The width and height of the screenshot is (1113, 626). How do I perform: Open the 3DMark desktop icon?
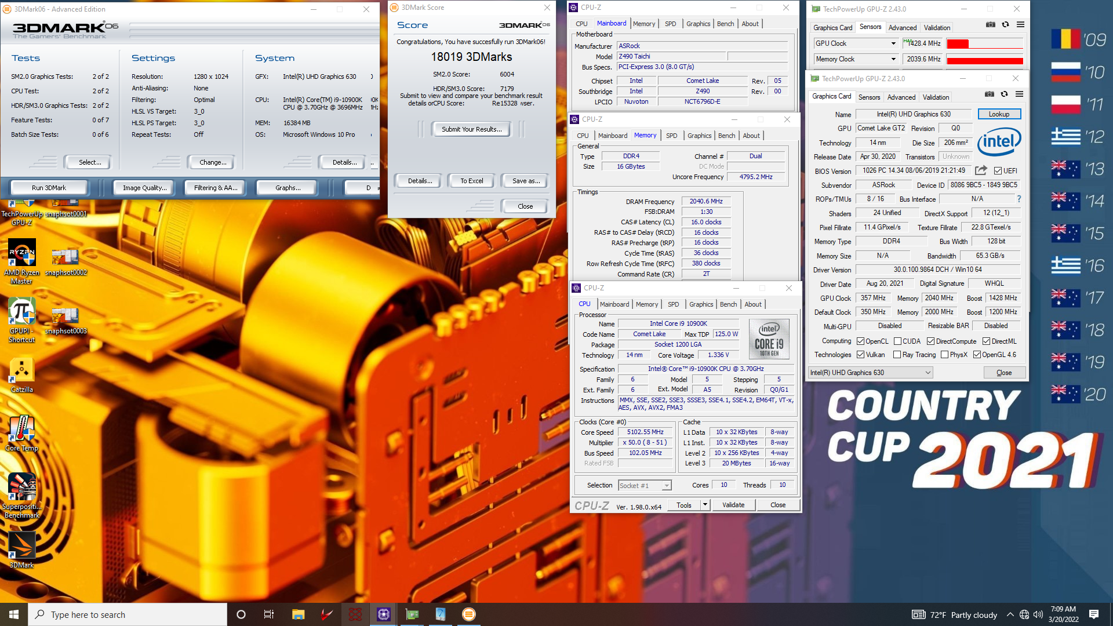click(22, 550)
